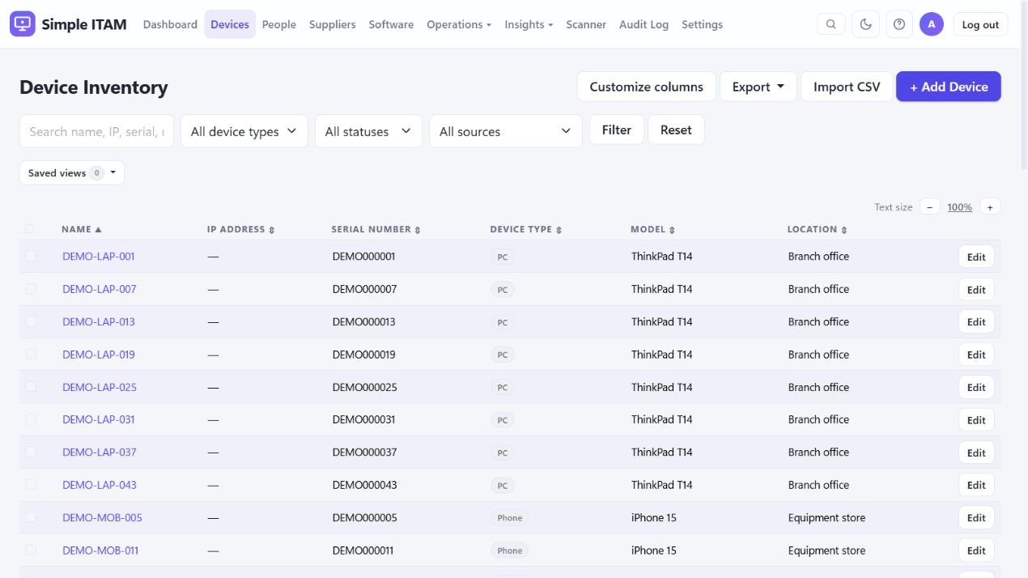The height and width of the screenshot is (578, 1028).
Task: Click the Simple ITAM monitor logo icon
Action: click(23, 24)
